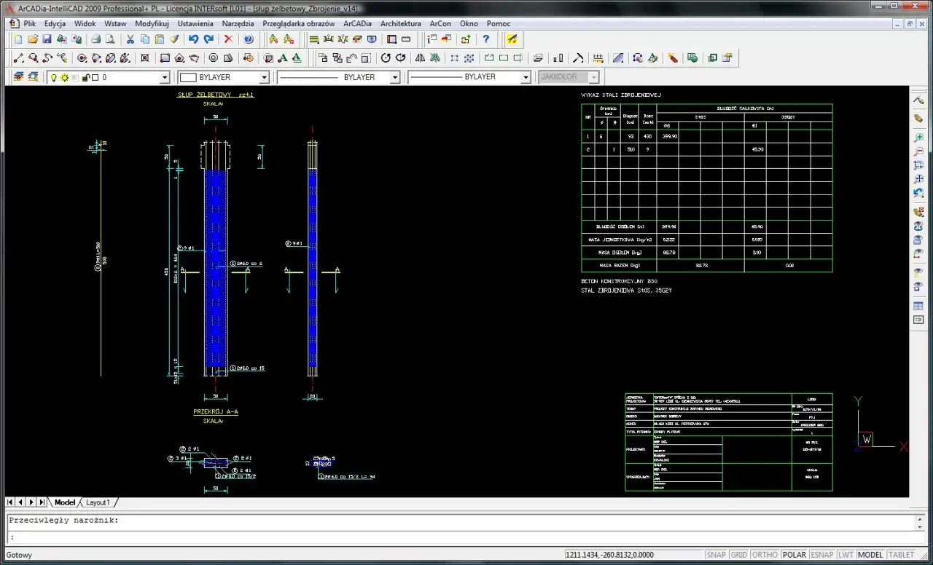Switch to the Layout1 tab

(x=98, y=502)
